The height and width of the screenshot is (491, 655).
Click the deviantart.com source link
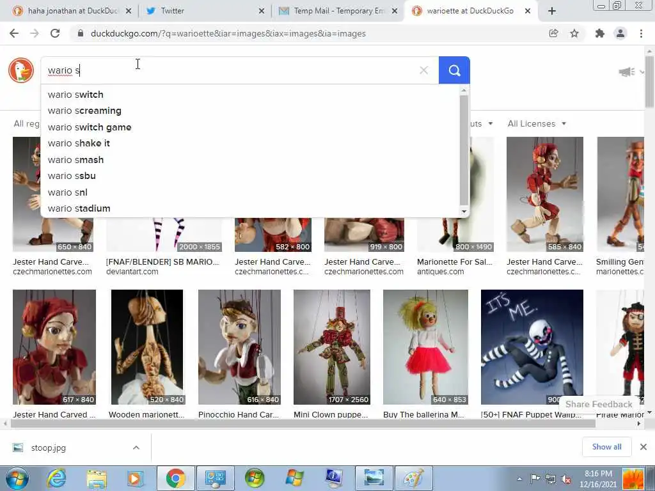coord(132,272)
